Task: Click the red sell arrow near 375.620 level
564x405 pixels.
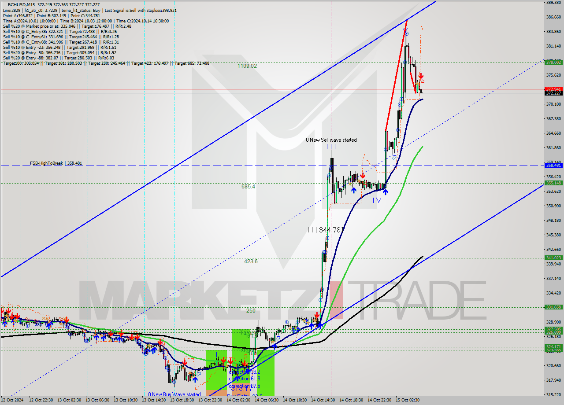Action: pyautogui.click(x=421, y=76)
